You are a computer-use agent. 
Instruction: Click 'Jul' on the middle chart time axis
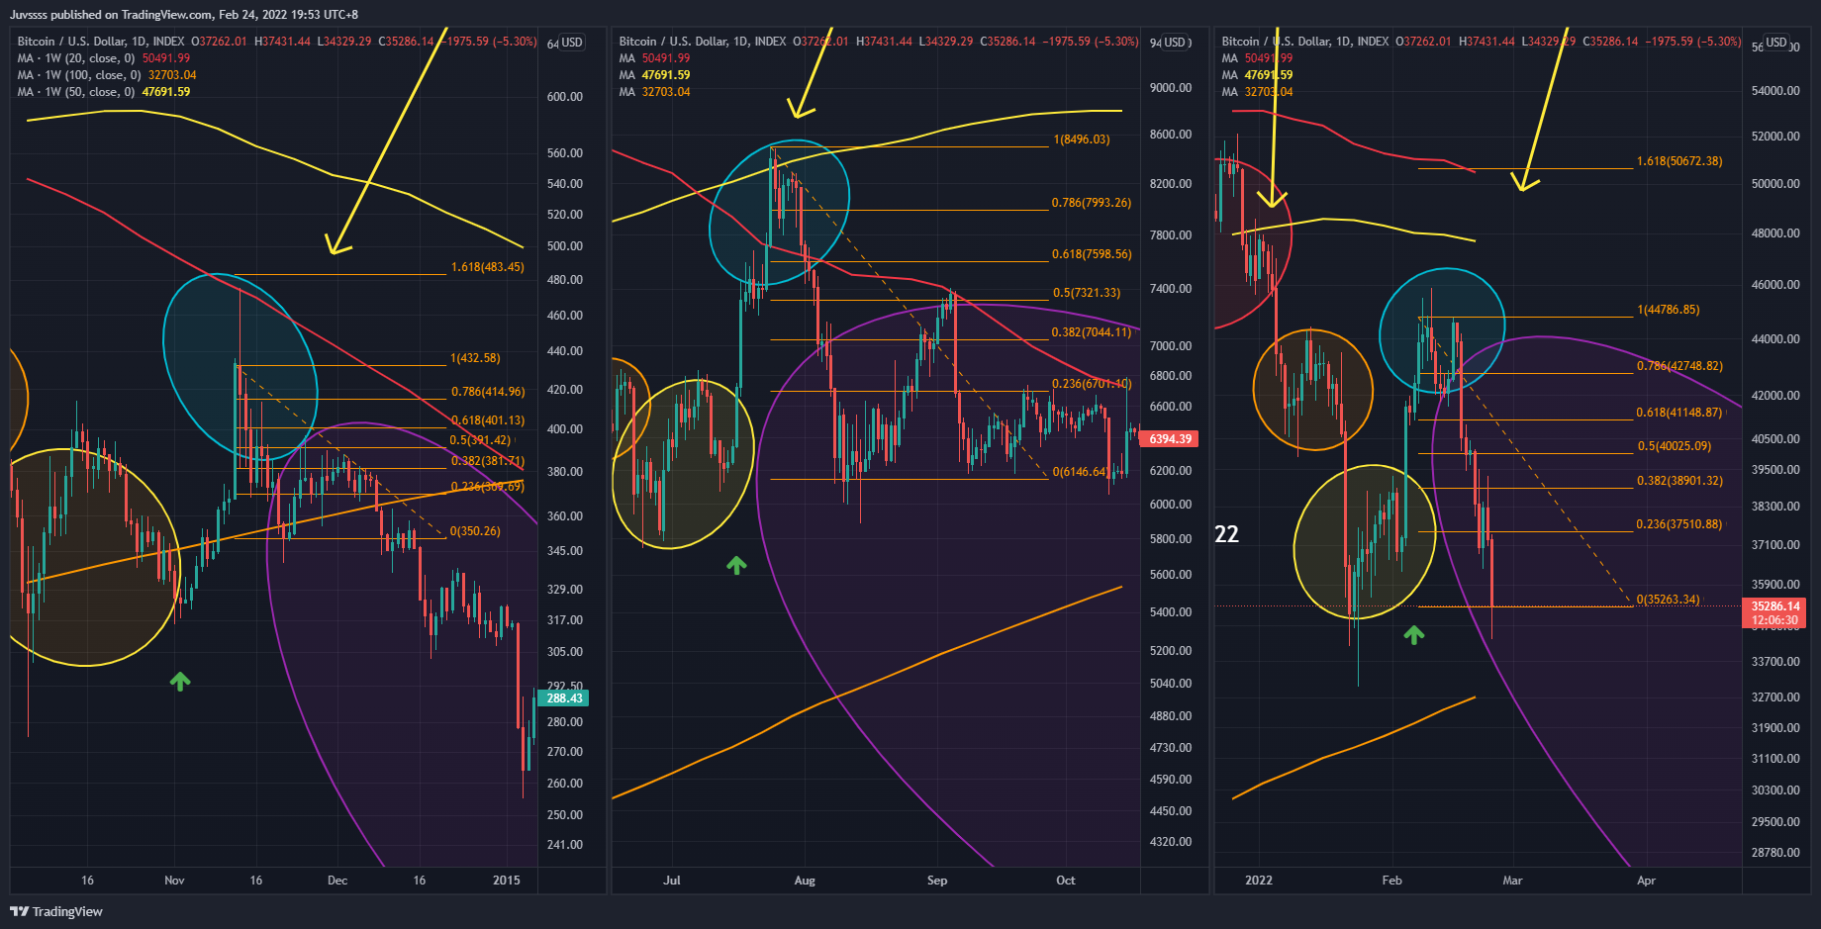point(672,881)
